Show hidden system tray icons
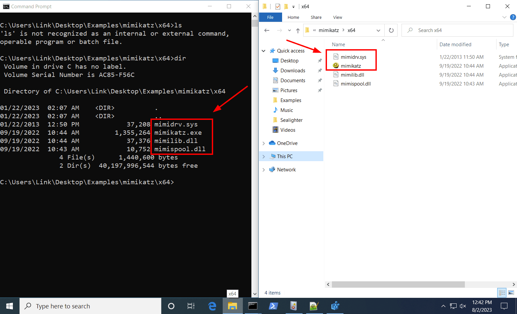The height and width of the screenshot is (314, 517). [x=443, y=306]
